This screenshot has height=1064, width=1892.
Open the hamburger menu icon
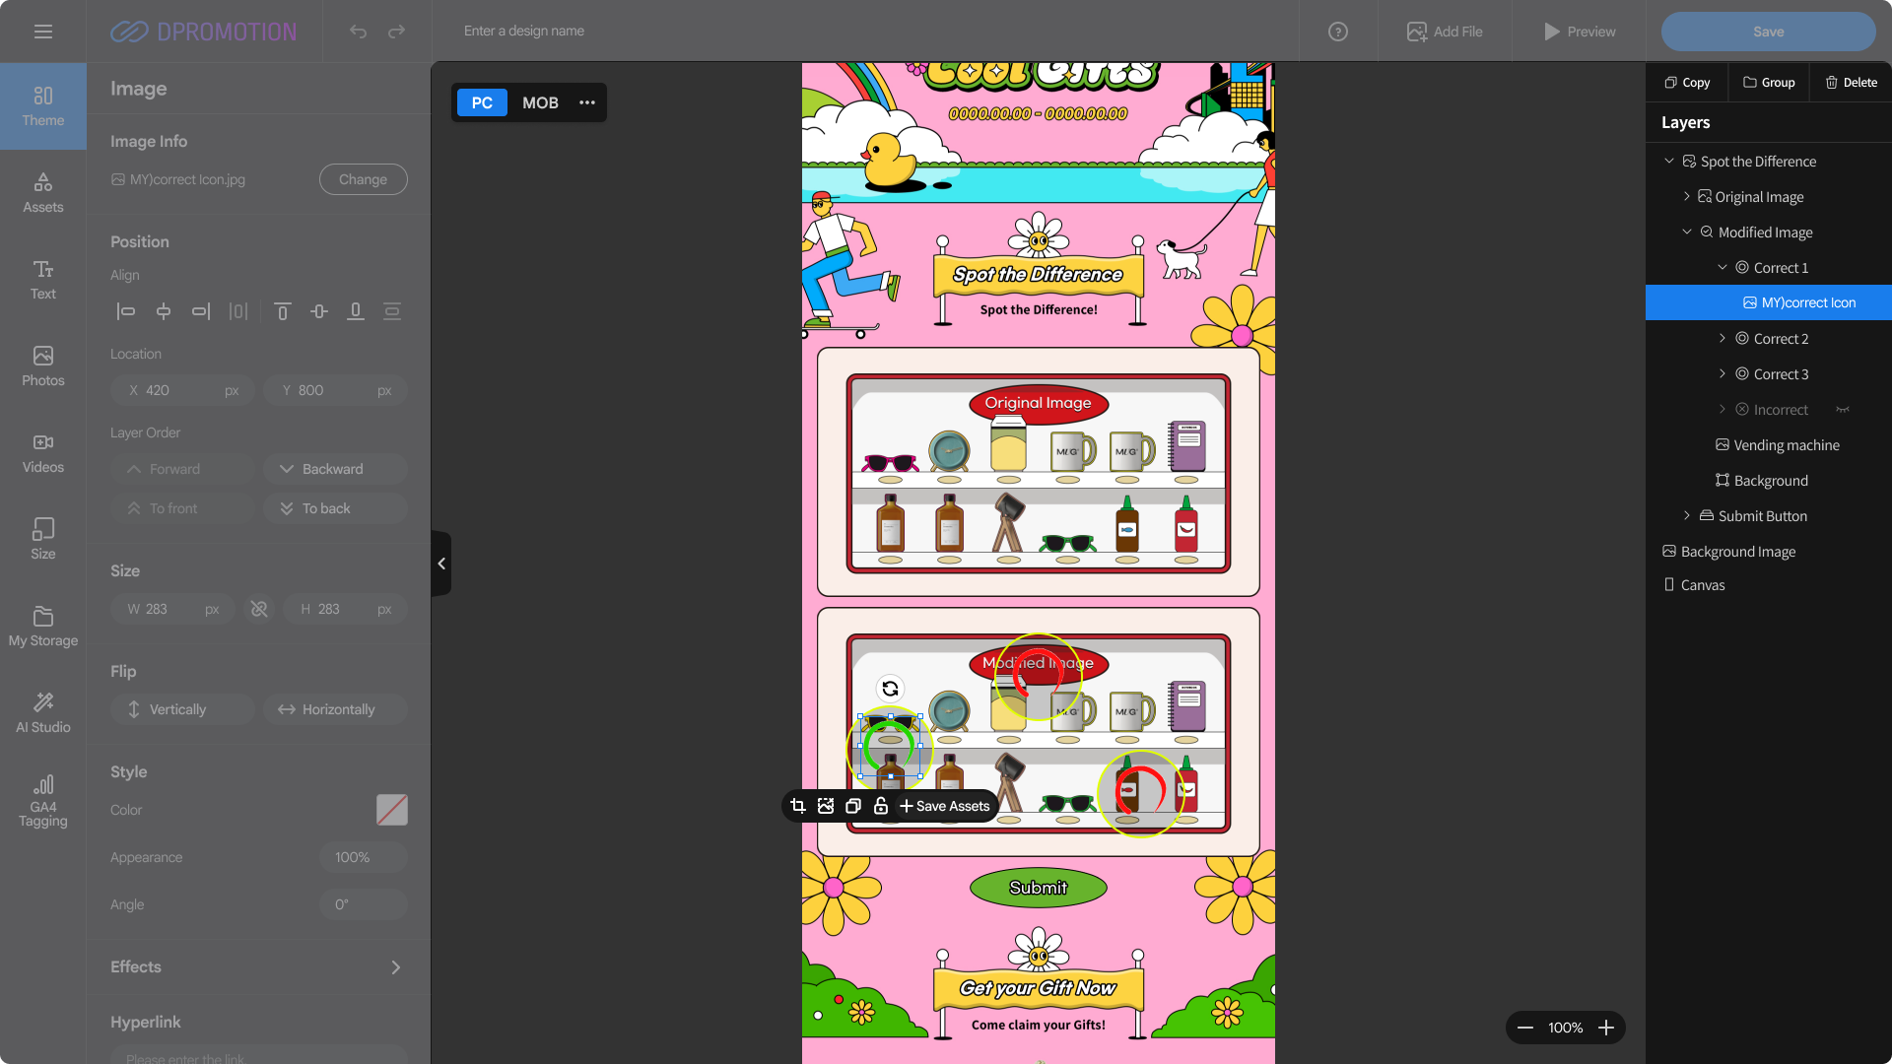[x=43, y=32]
